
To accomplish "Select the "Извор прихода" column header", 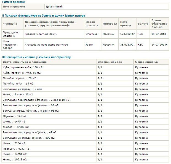I will coord(92,24).
